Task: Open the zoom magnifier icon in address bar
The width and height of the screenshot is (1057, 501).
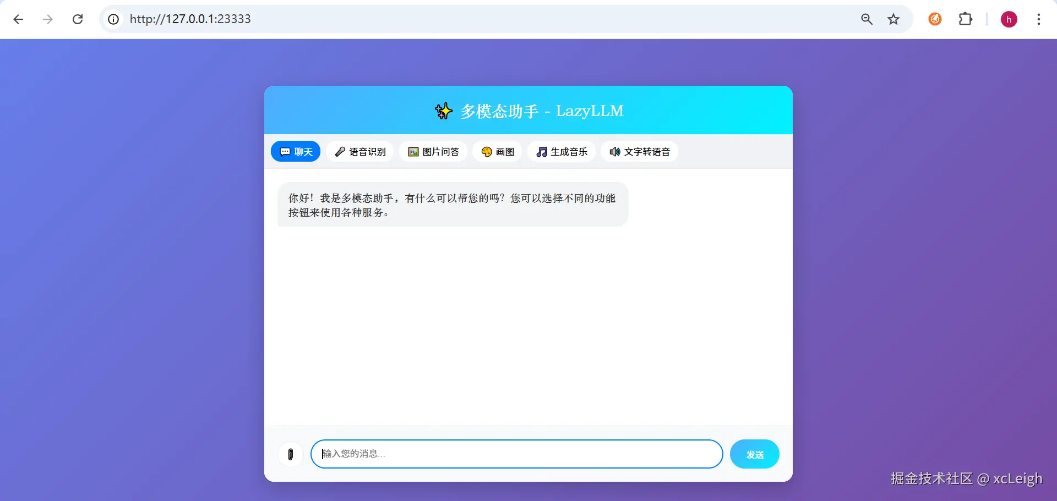Action: [x=867, y=19]
